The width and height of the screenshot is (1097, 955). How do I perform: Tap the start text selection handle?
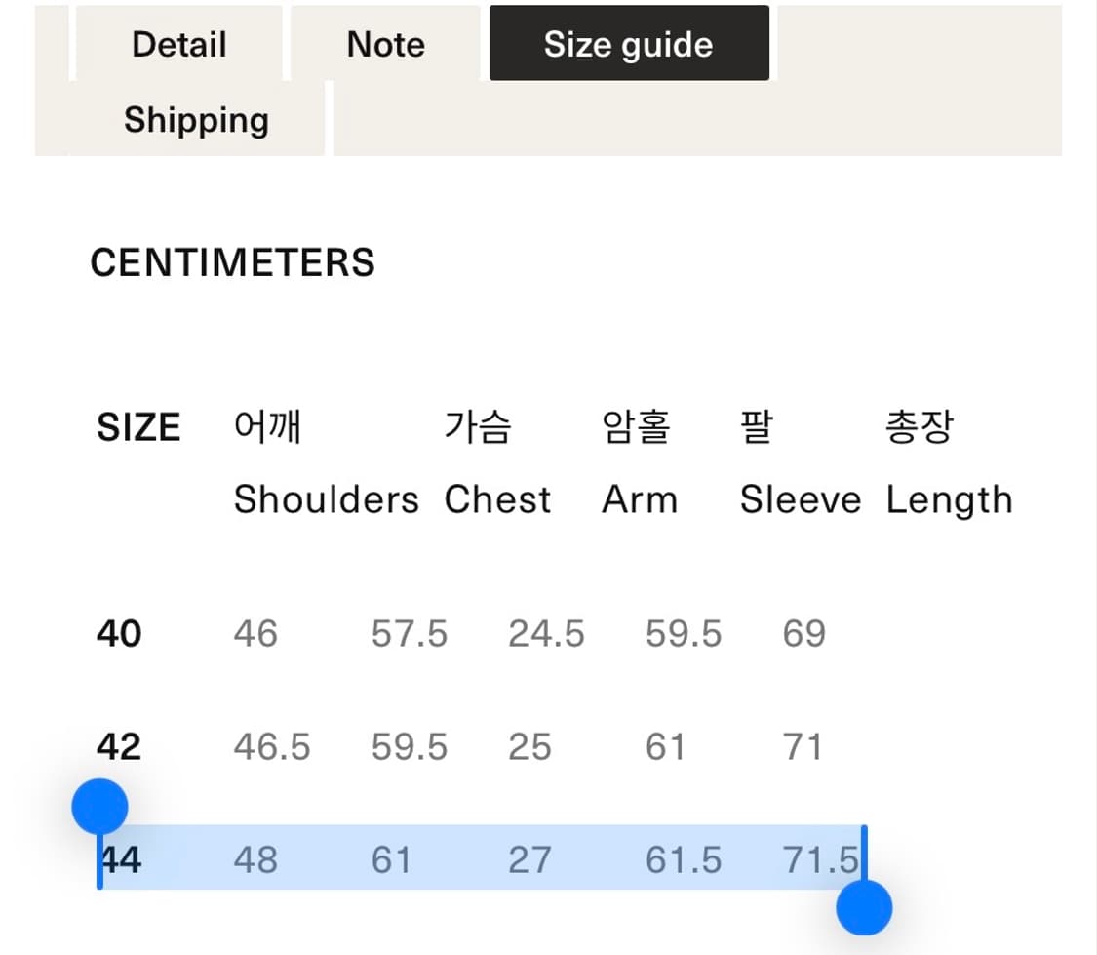tap(99, 807)
